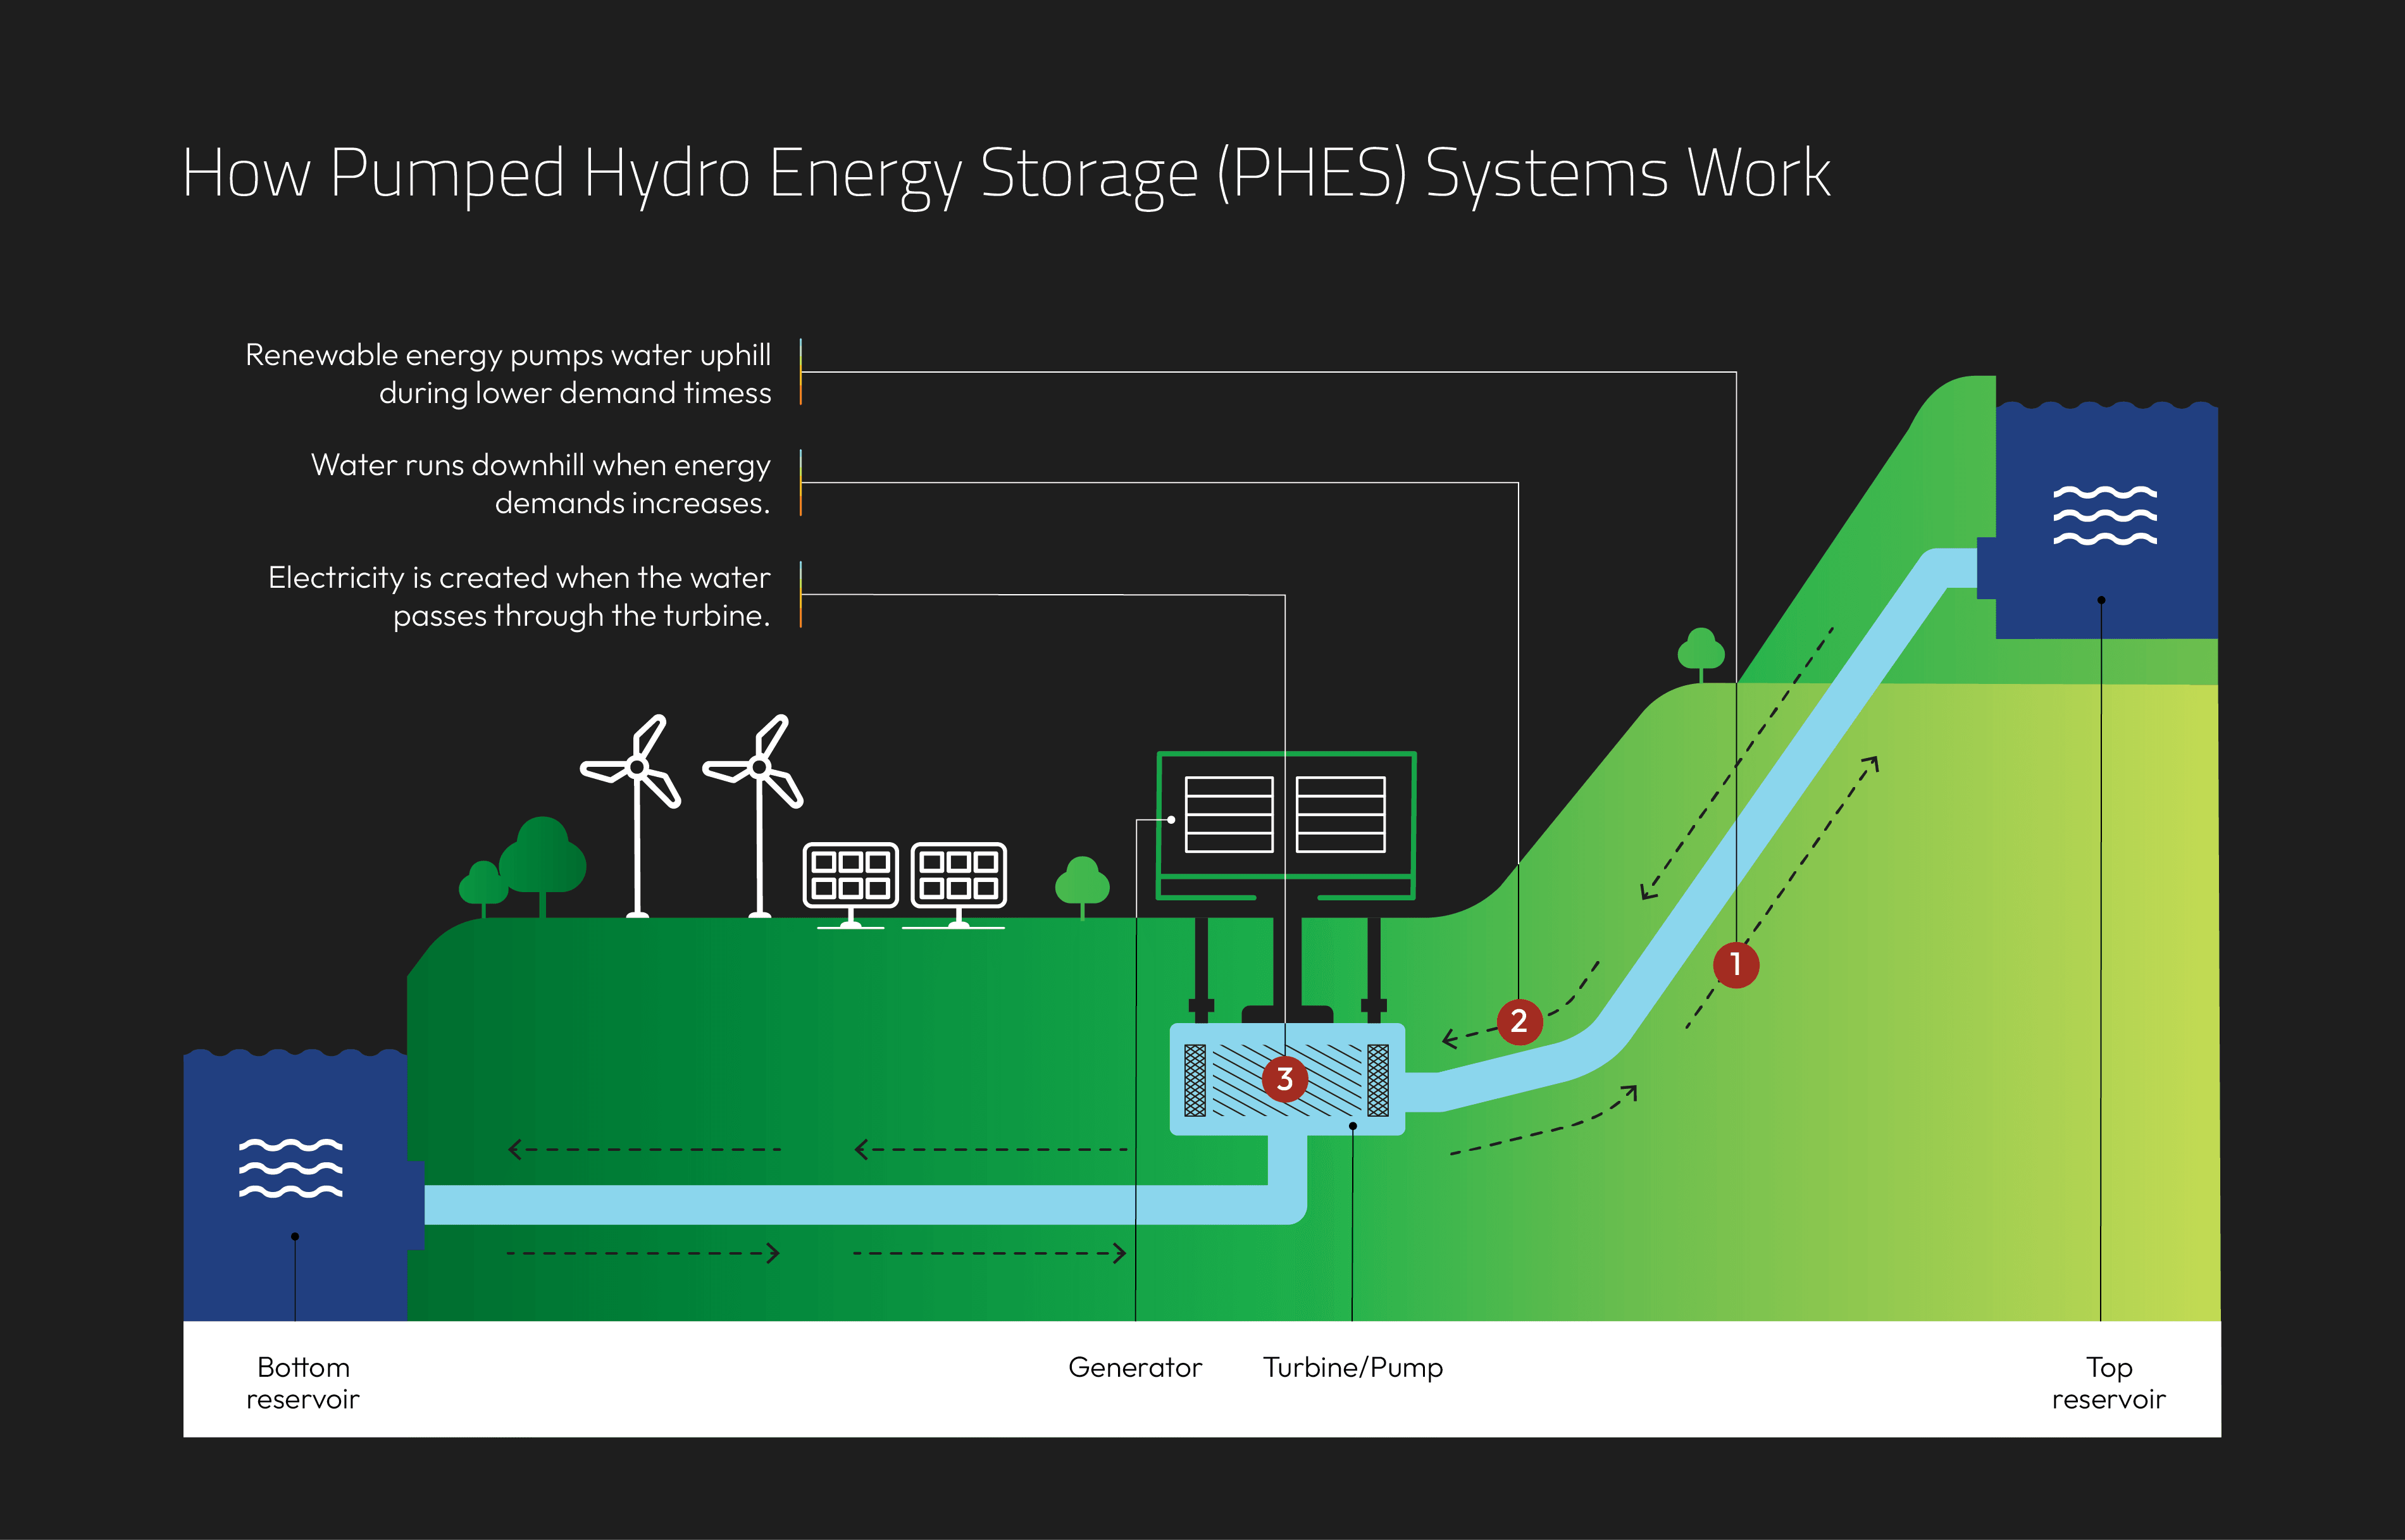Viewport: 2405px width, 1540px height.
Task: Expand the tree icon near the hilltop
Action: click(1702, 651)
